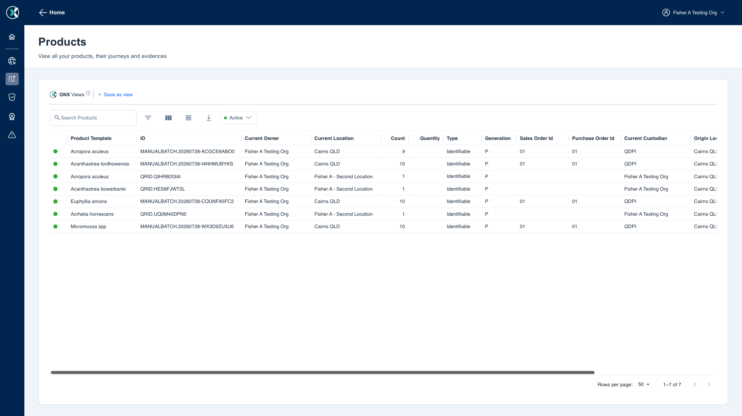Change row density using the lines icon
Viewport: 742px width, 416px height.
coord(188,118)
